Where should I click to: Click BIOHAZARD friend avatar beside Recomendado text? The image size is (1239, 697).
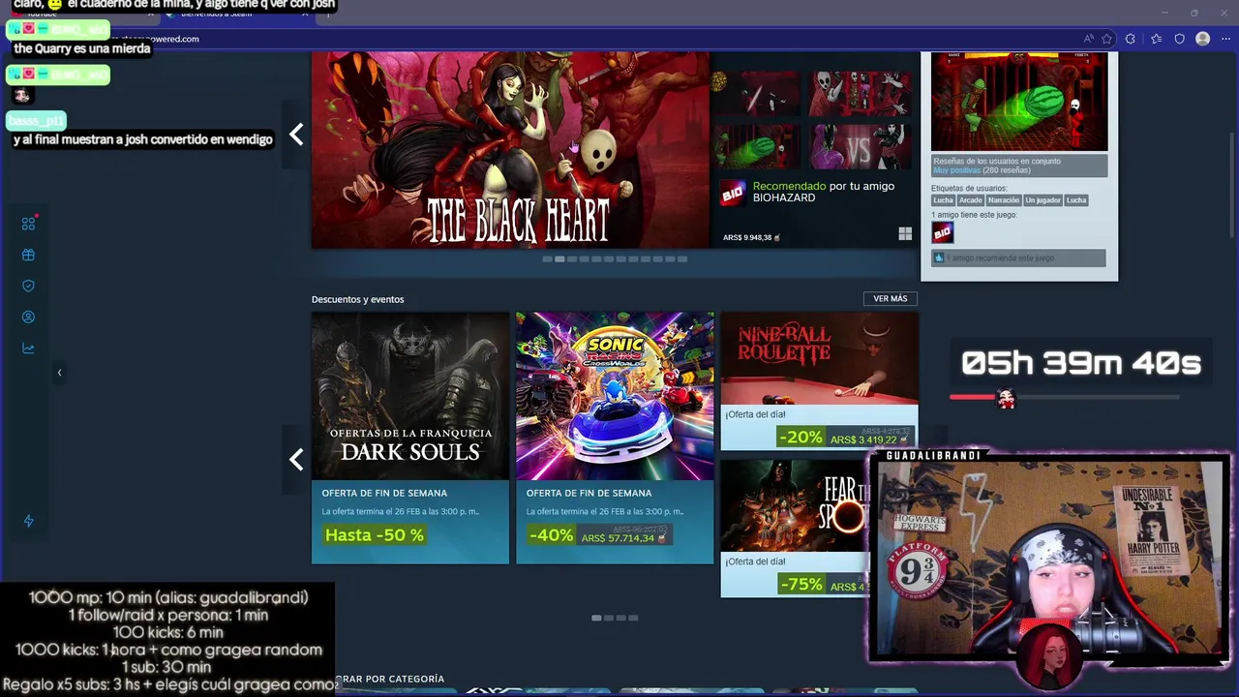tap(733, 193)
